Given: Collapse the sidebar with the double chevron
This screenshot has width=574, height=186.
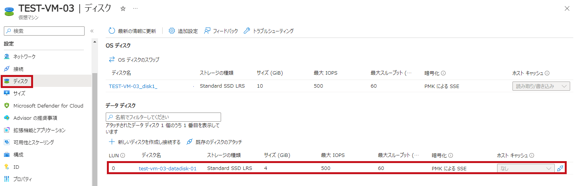Looking at the screenshot, I should pyautogui.click(x=92, y=31).
